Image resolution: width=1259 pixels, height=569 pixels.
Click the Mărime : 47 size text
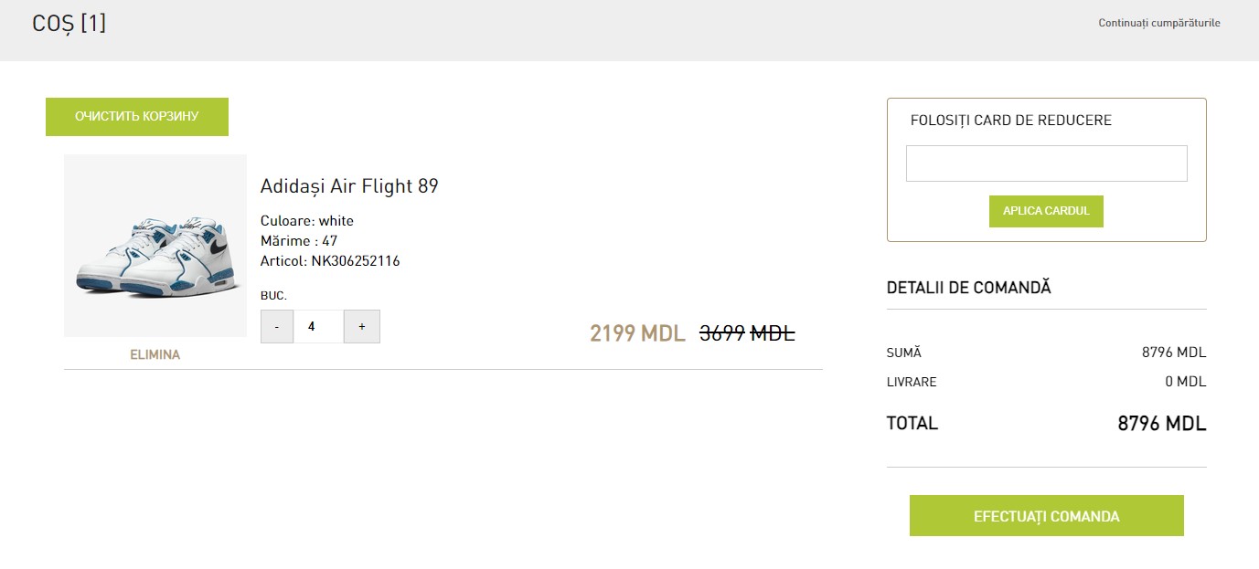299,241
